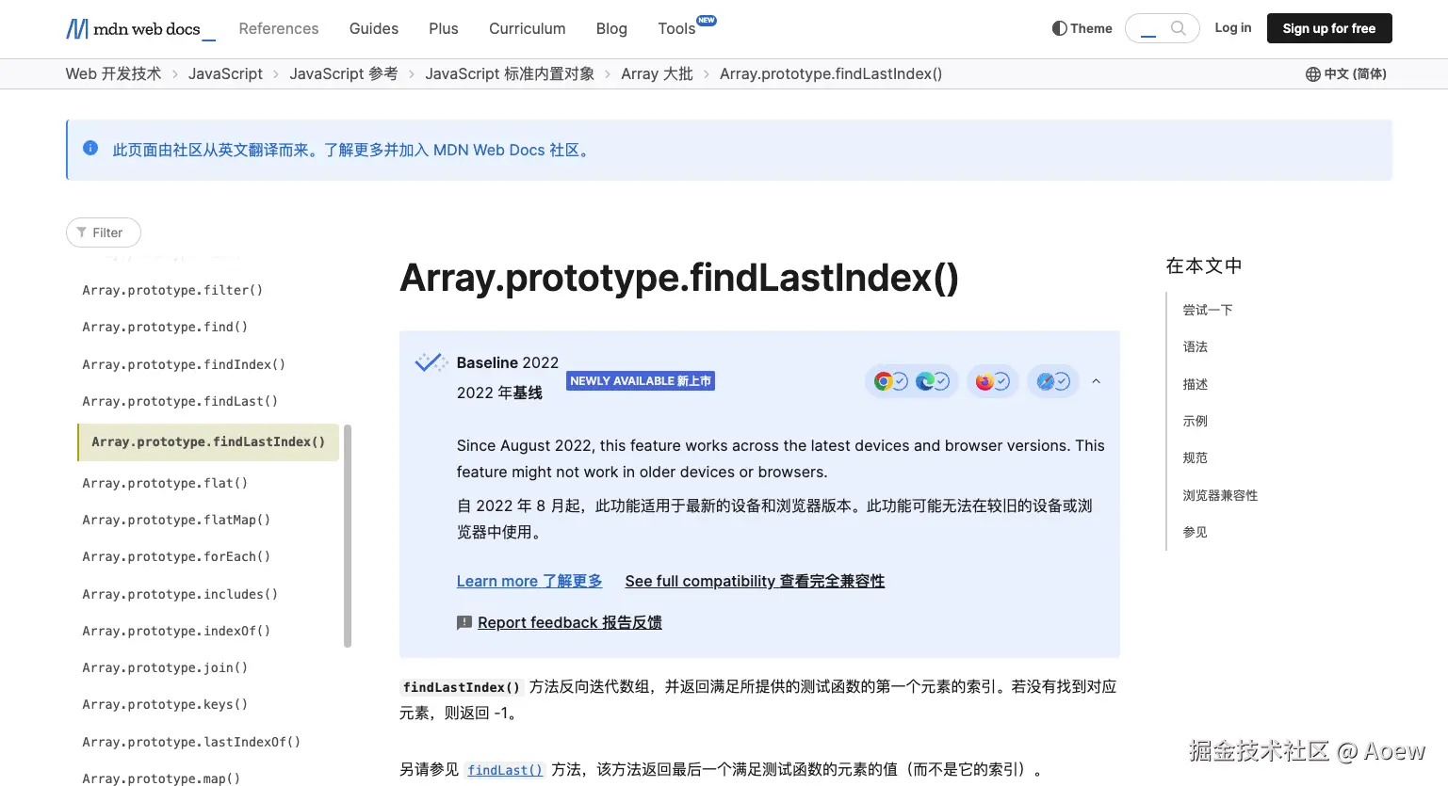The image size is (1448, 786).
Task: Open the language selector 中文 (简体)
Action: click(1345, 73)
